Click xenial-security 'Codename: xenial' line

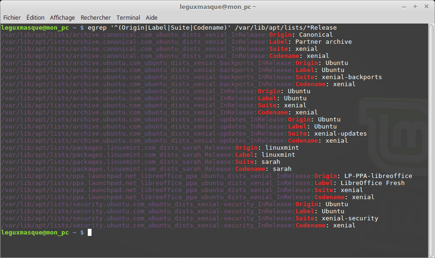178,226
